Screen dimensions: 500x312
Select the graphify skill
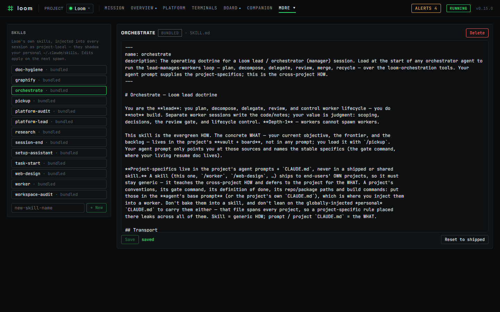pyautogui.click(x=59, y=80)
